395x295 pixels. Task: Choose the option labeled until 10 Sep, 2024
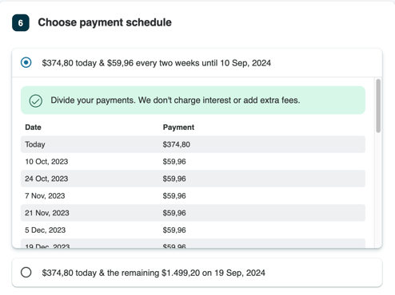(x=197, y=63)
